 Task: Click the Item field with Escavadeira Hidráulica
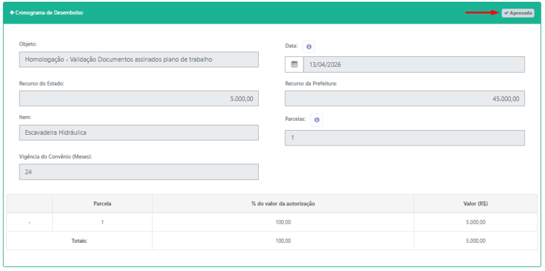pos(139,132)
